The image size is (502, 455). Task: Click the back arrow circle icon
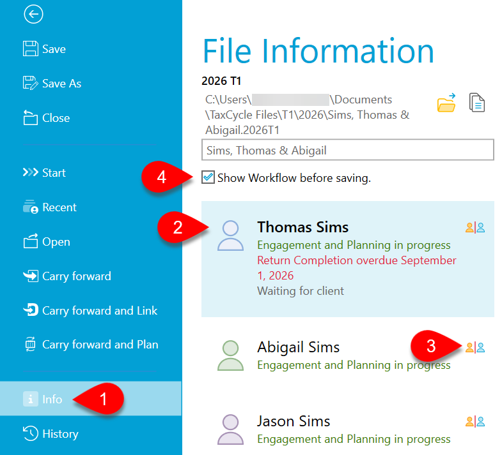33,14
